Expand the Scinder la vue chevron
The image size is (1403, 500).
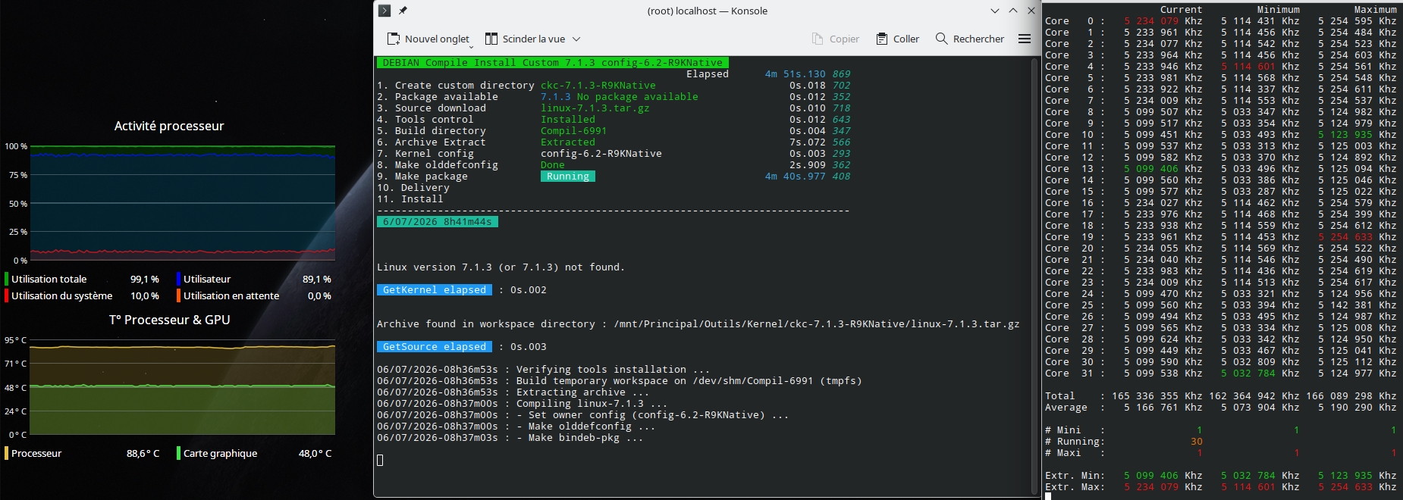tap(576, 39)
